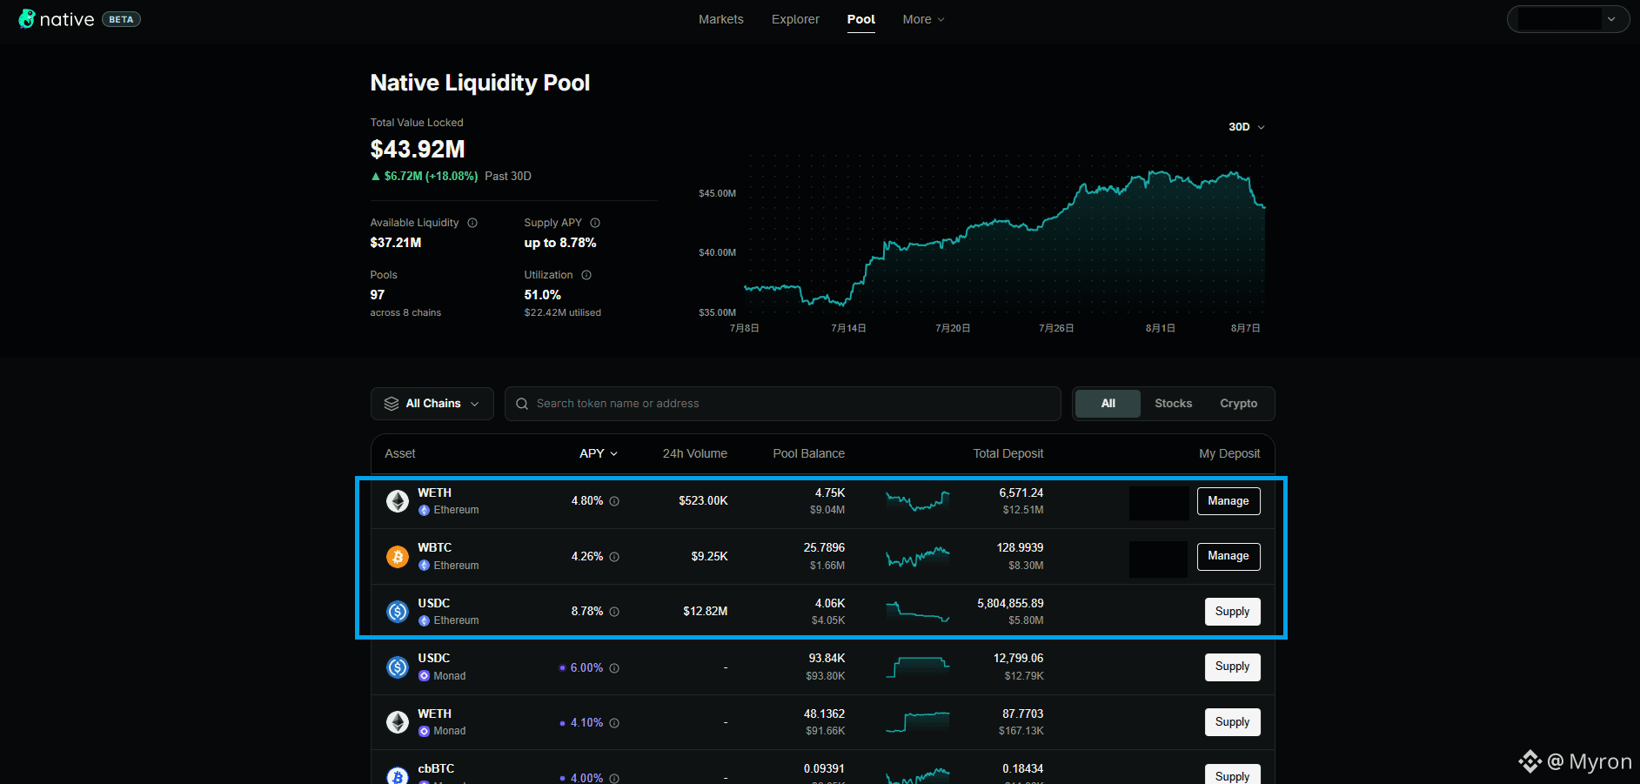Click the layers icon in All Chains
The image size is (1640, 784).
click(x=392, y=404)
